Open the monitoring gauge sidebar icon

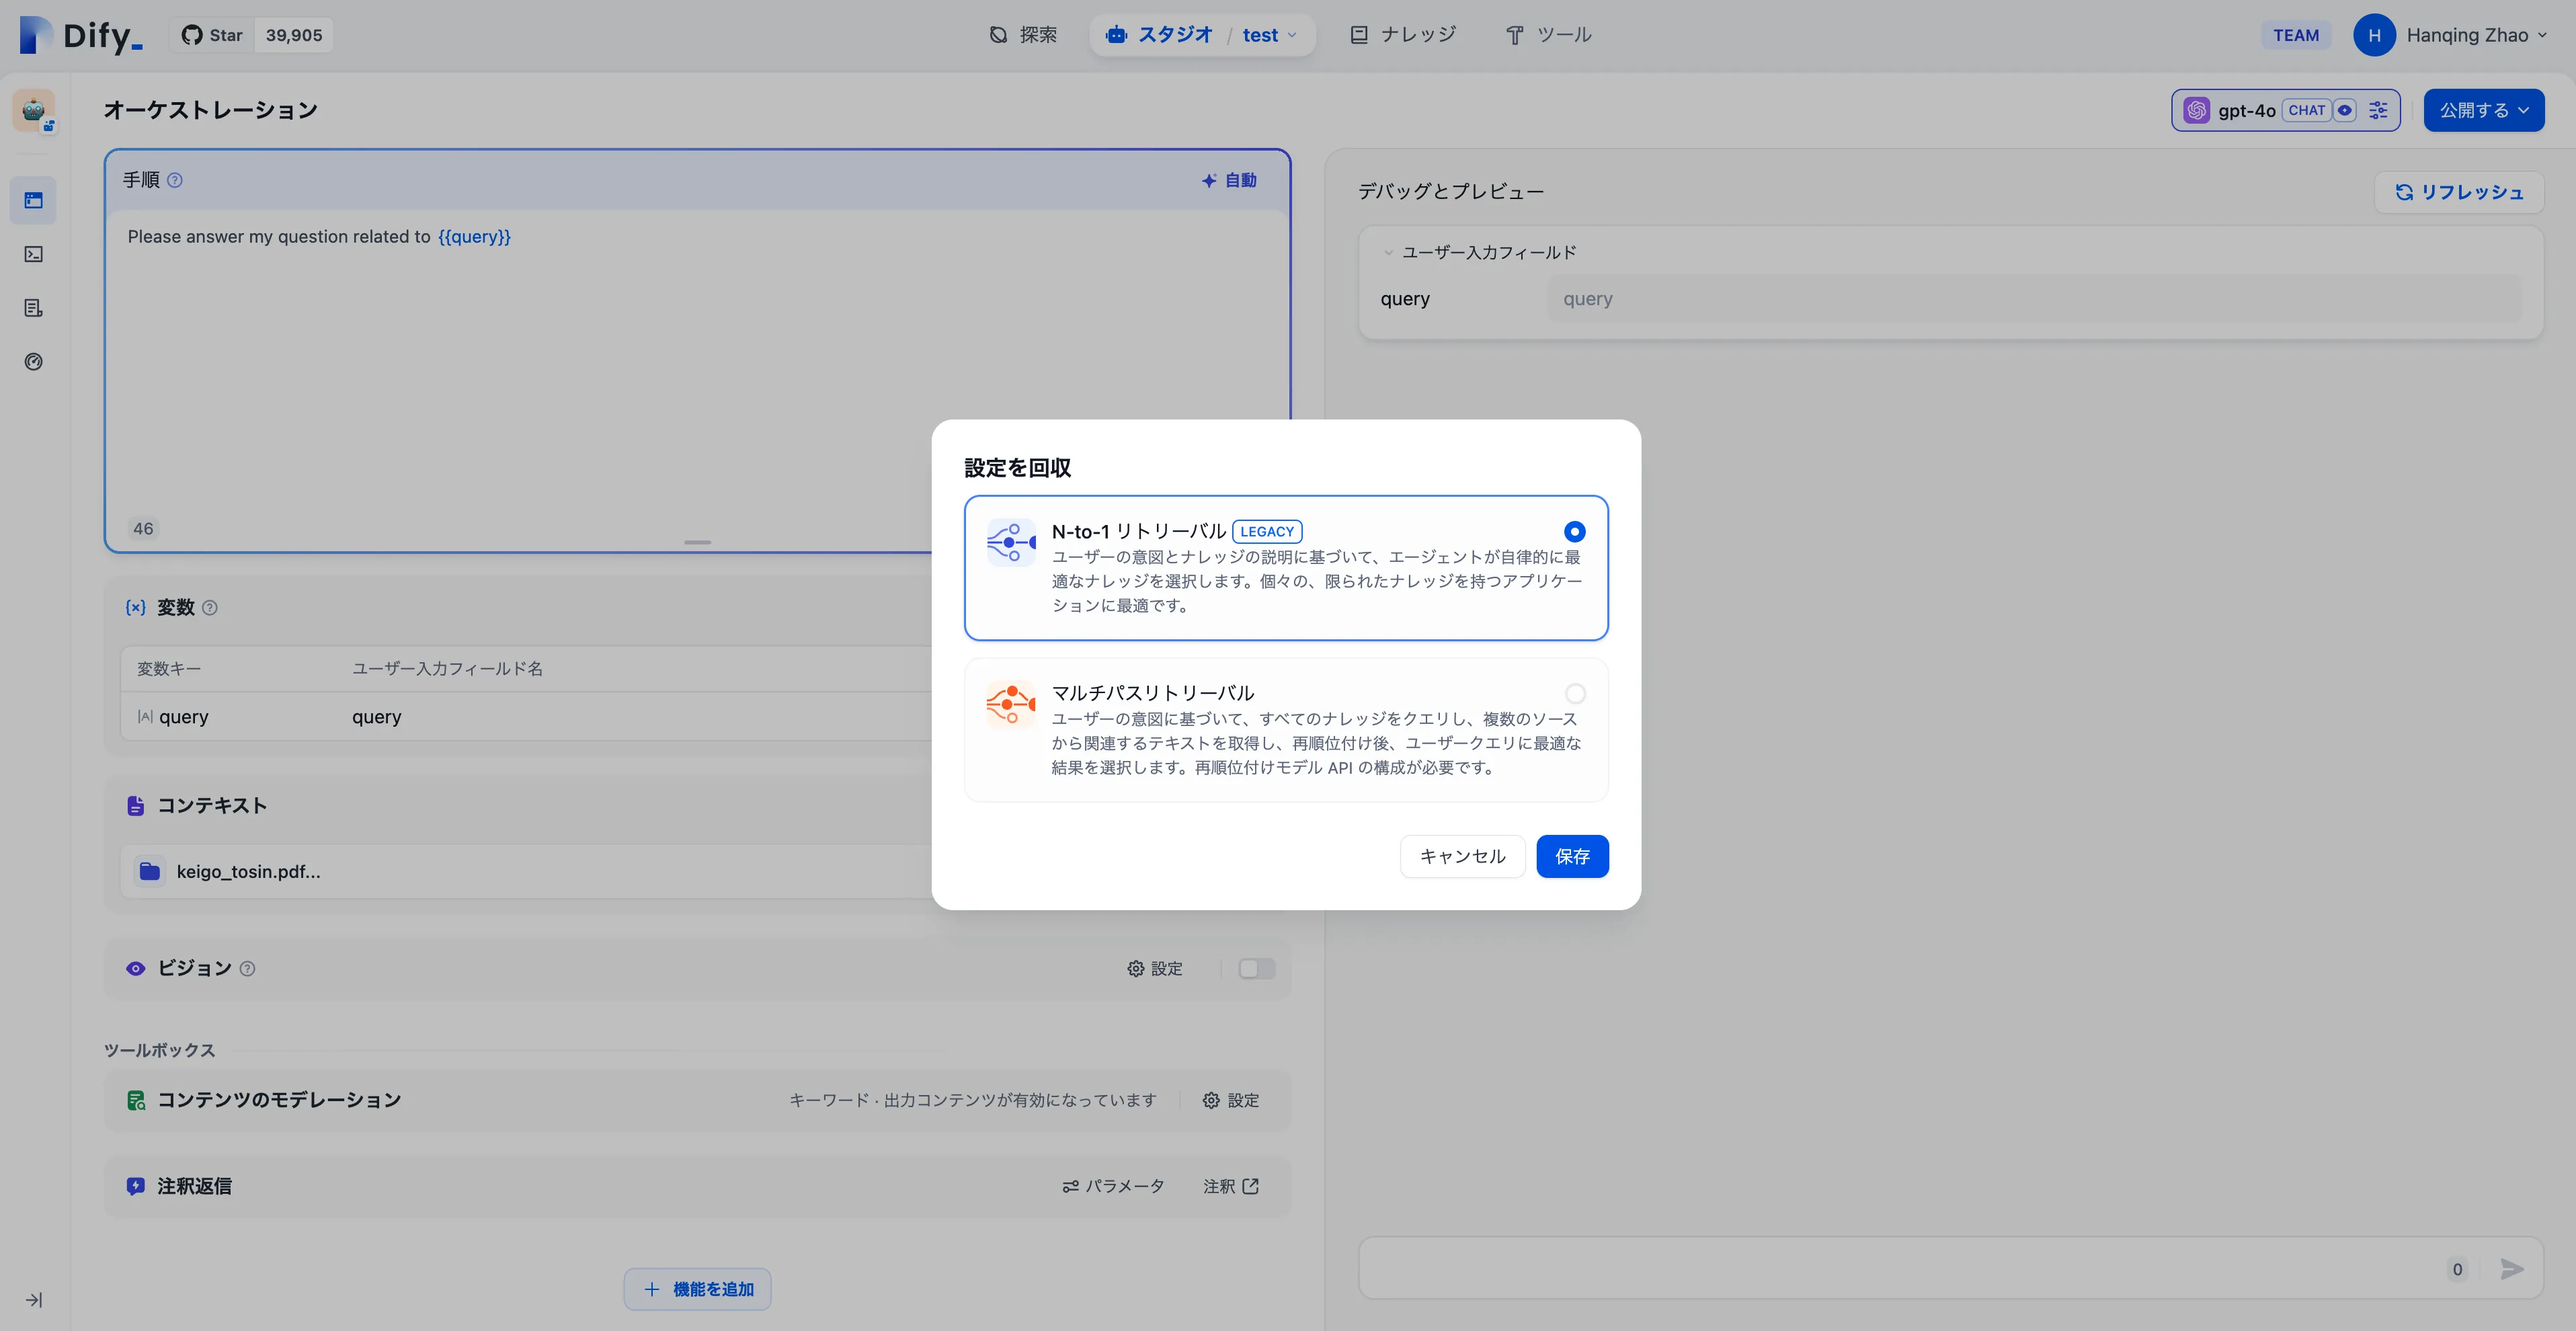click(33, 362)
